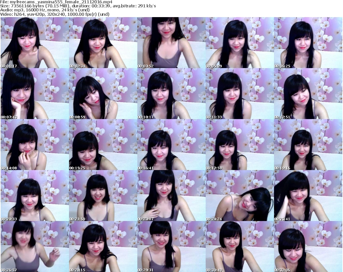Open the thumbnail frame stamped 00:03:52
The width and height of the screenshot is (343, 272).
point(171,43)
